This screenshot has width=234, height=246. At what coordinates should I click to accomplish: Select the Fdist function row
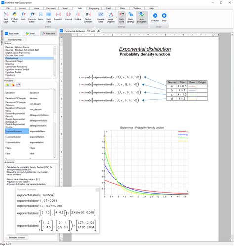[29, 154]
